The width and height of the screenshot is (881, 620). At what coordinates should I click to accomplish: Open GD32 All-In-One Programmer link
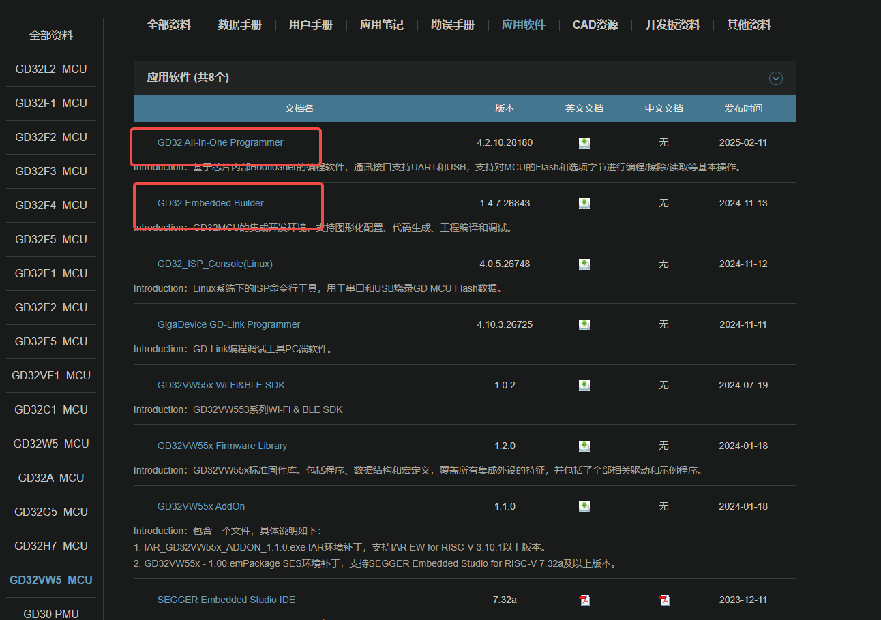click(220, 143)
